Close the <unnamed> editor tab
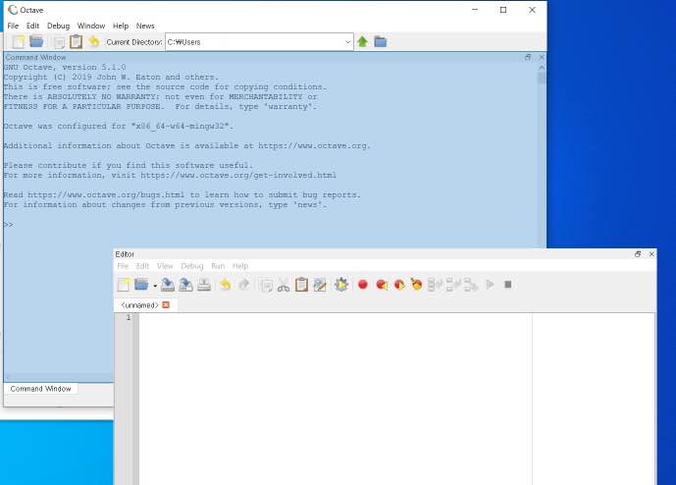676x485 pixels. point(166,305)
